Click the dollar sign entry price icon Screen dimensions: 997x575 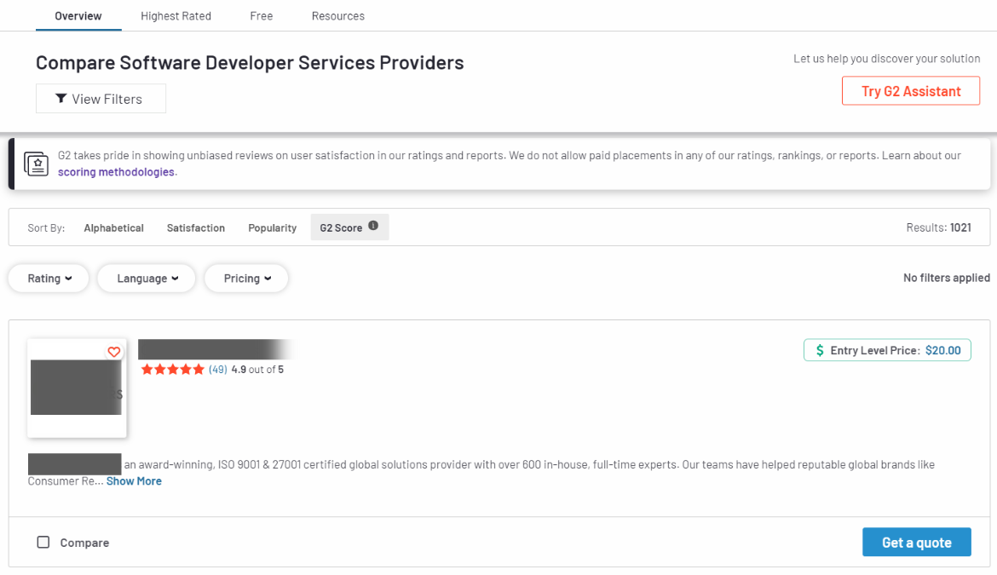click(820, 350)
